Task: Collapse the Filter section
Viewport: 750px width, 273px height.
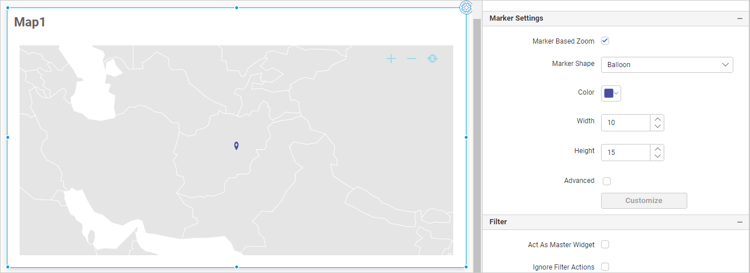Action: tap(740, 222)
